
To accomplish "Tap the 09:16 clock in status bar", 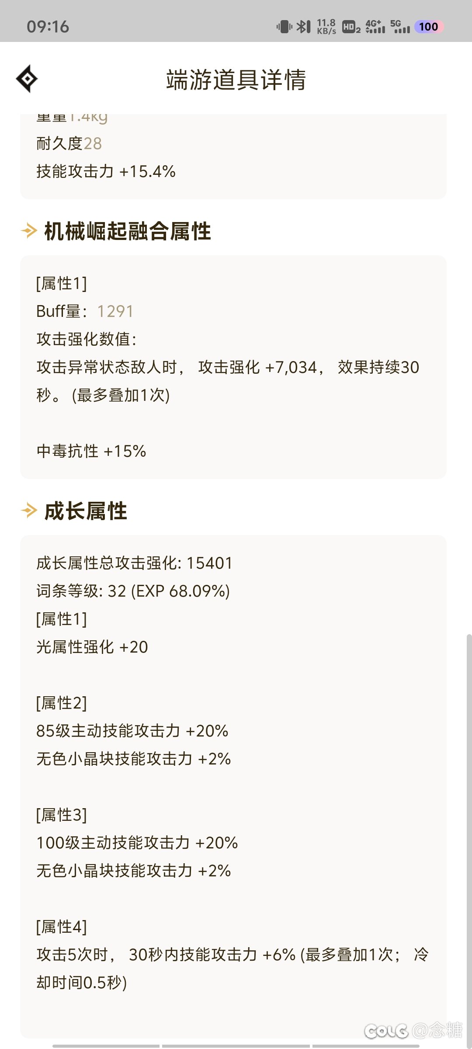I will point(48,27).
